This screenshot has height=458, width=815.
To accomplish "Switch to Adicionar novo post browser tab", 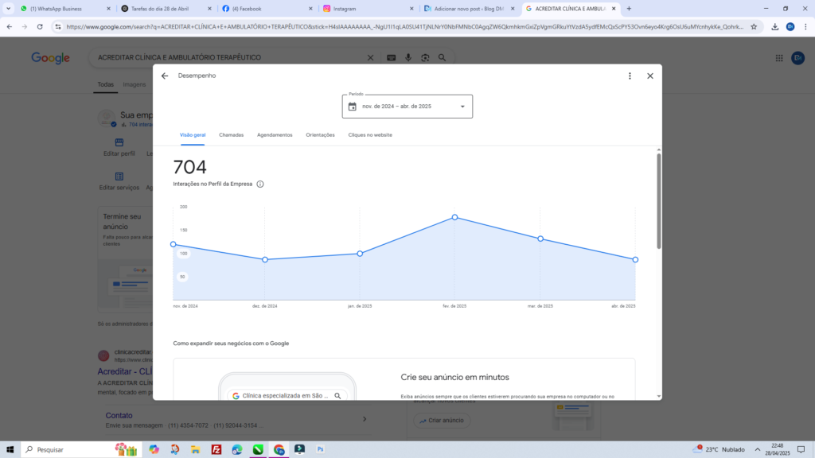I will pyautogui.click(x=469, y=9).
